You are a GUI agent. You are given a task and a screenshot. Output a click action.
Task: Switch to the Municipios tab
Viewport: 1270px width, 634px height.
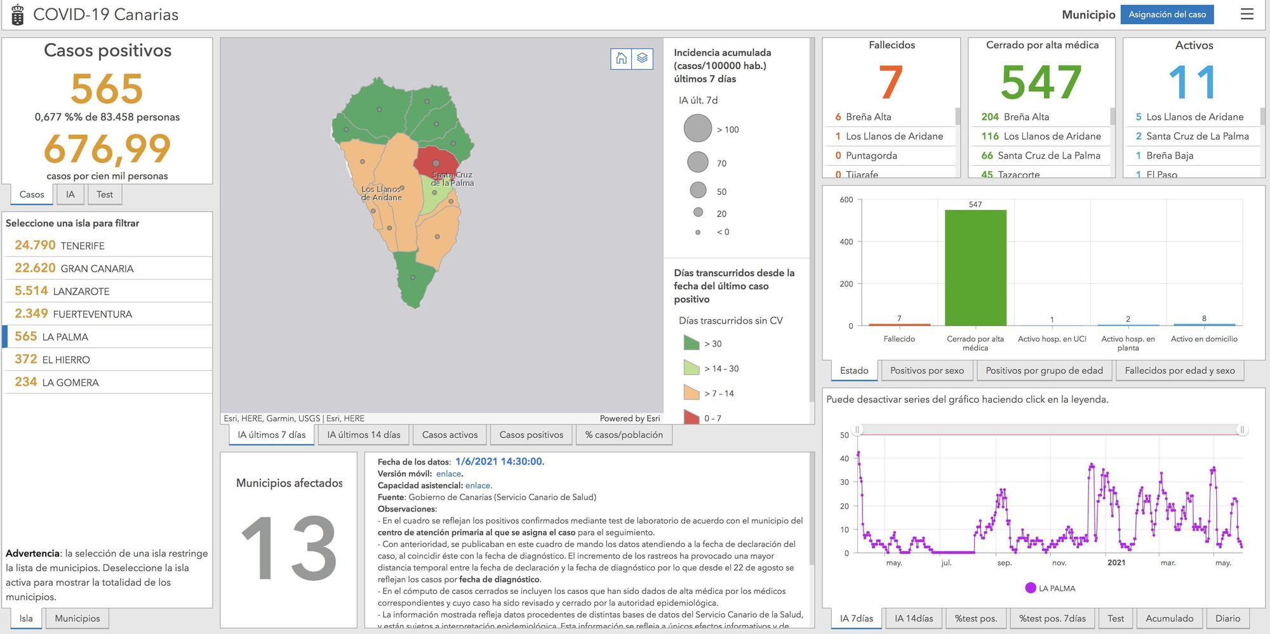[x=77, y=618]
